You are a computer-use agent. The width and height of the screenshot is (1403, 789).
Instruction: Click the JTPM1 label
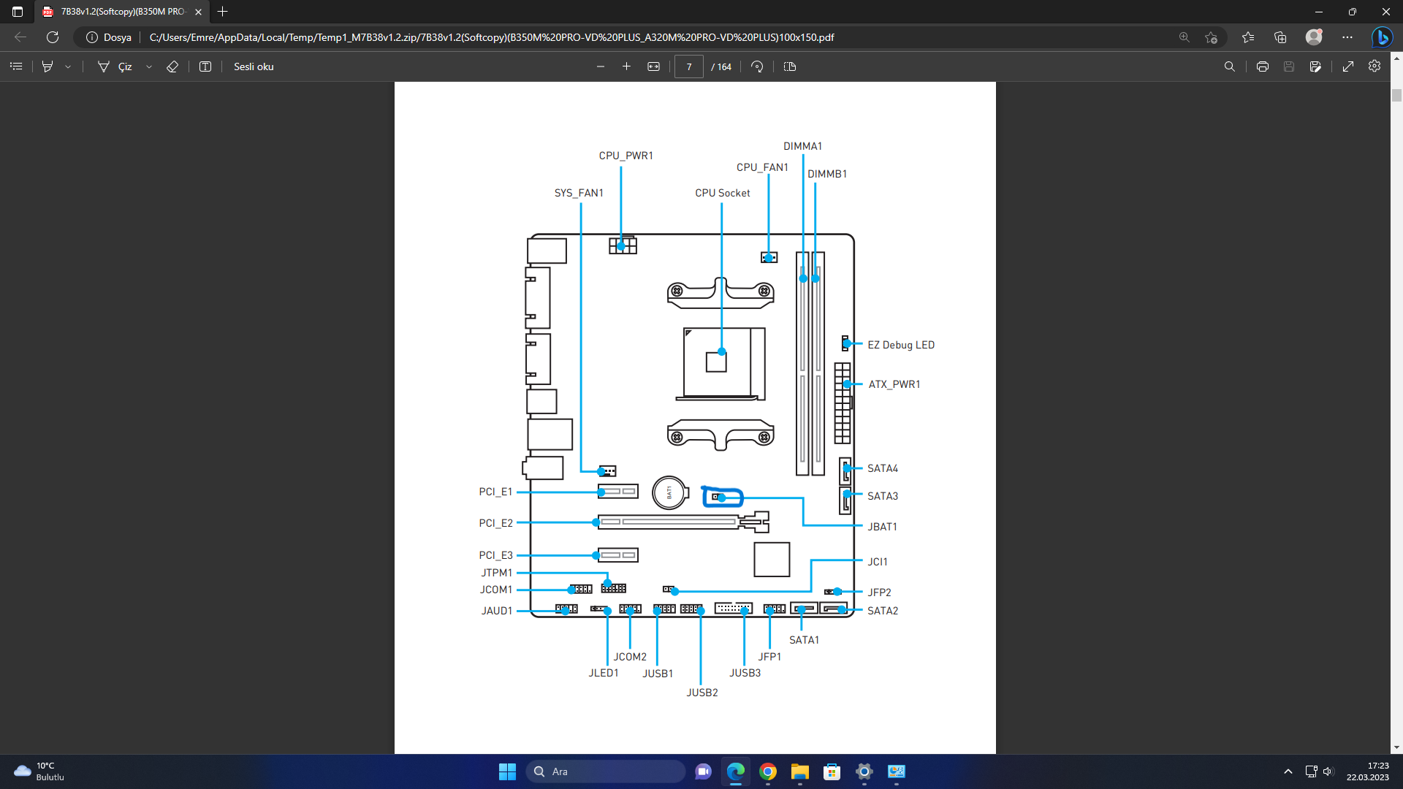click(496, 573)
